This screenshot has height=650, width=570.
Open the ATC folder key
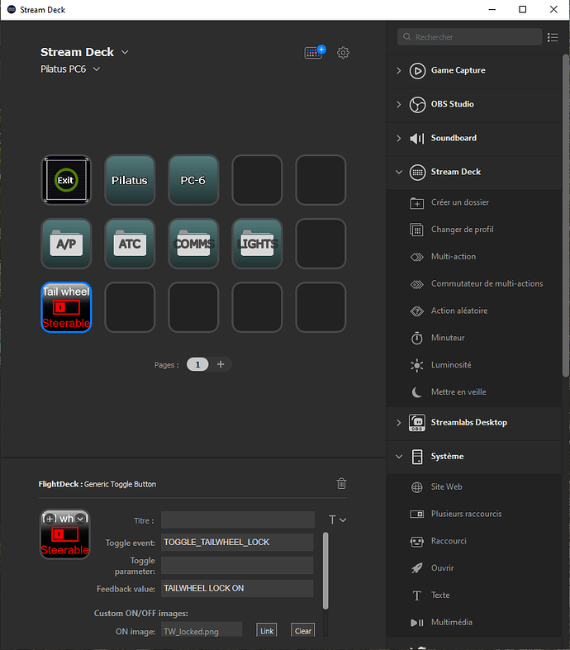coord(130,244)
